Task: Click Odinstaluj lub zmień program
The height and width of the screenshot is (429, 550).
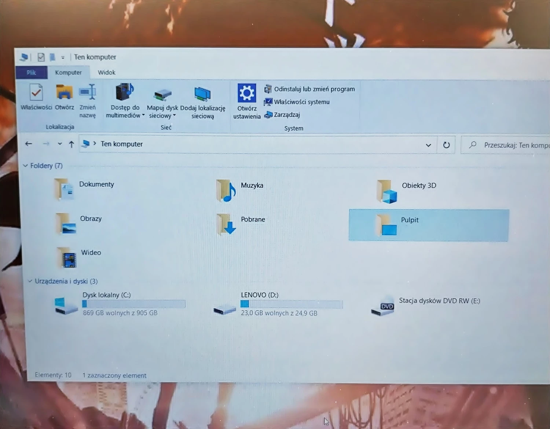Action: pos(314,89)
